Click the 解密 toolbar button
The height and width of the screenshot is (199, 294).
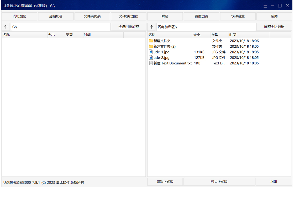click(165, 16)
